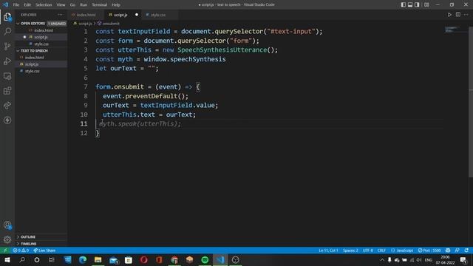Viewport: 473px width, 266px height.
Task: Open the Help menu
Action: click(x=116, y=5)
